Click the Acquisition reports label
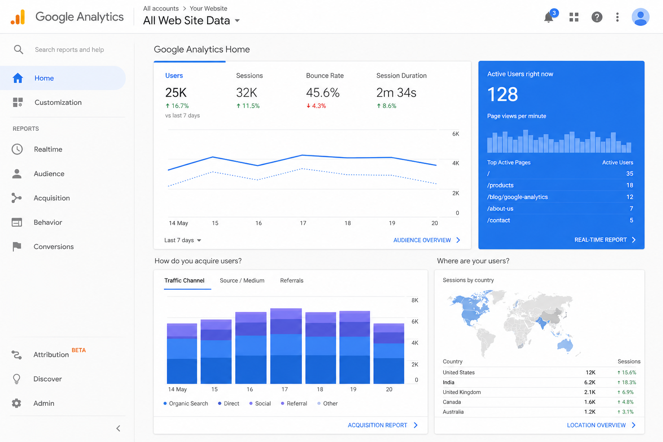663x442 pixels. coord(52,198)
